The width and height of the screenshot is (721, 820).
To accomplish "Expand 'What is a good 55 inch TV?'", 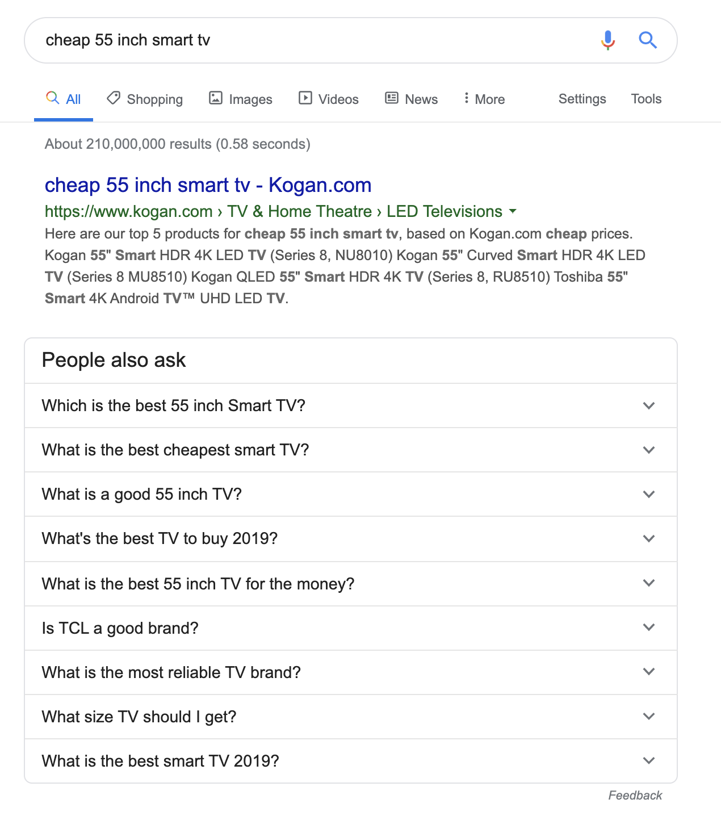I will (x=351, y=494).
